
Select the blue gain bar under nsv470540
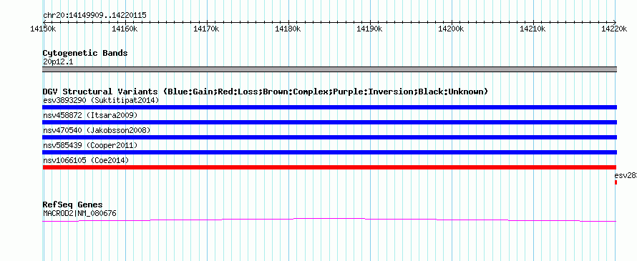[329, 137]
